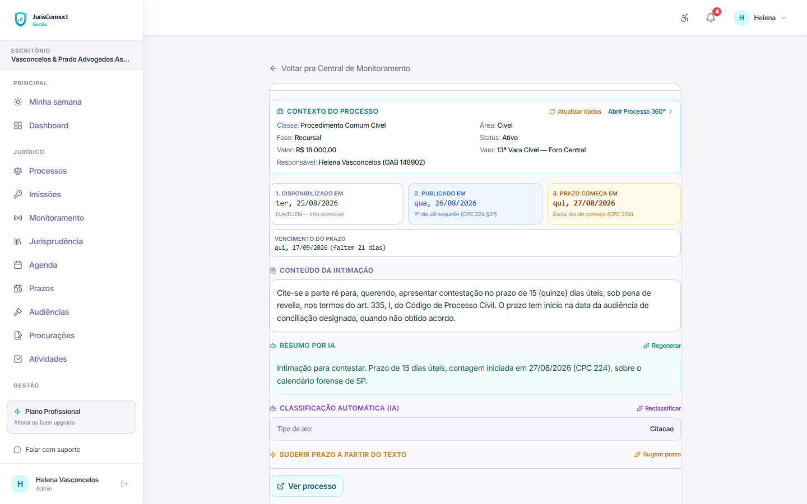Go back to Central de Monitoramento
Viewport: 807px width, 504px height.
[340, 68]
